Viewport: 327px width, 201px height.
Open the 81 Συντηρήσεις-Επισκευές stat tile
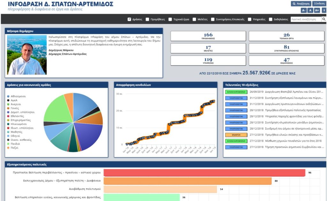pos(286,48)
